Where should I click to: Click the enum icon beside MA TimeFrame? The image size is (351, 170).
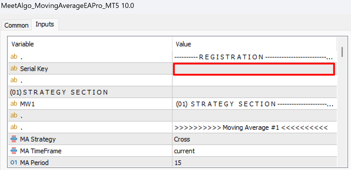click(14, 151)
